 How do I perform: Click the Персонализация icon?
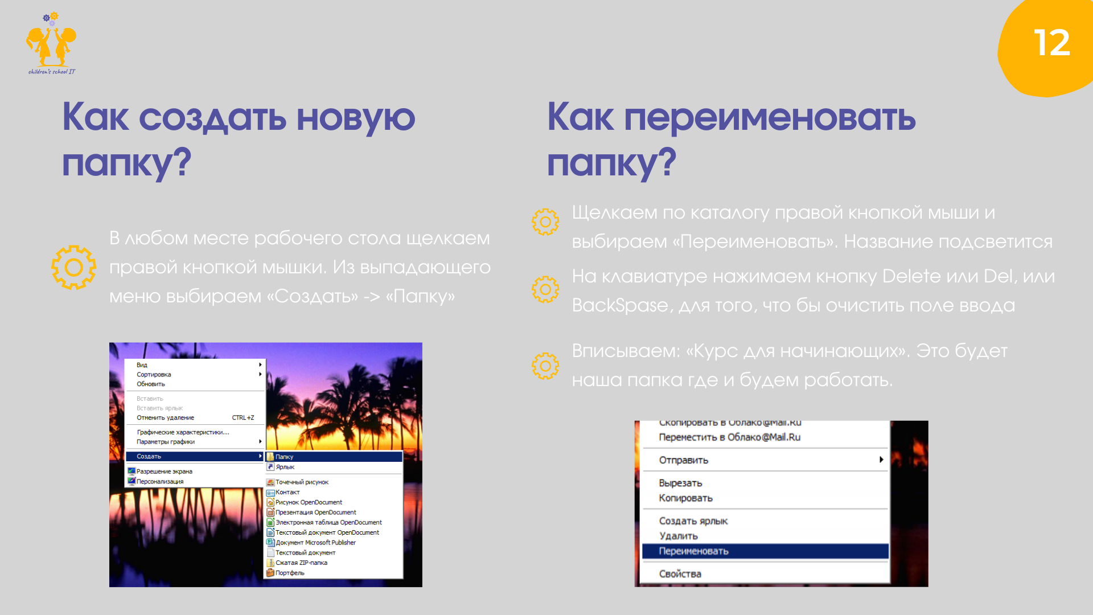coord(132,481)
